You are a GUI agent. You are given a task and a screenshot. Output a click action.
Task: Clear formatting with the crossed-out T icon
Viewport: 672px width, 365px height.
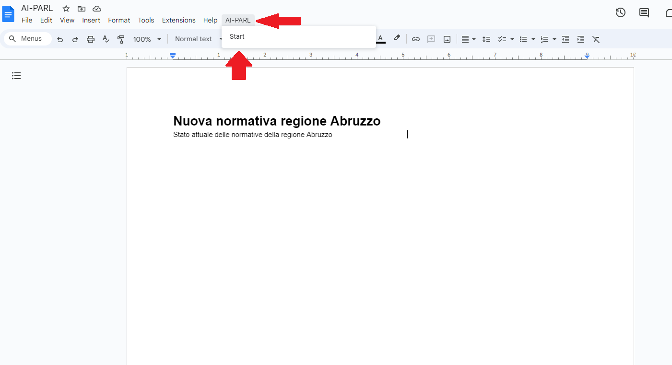point(596,39)
